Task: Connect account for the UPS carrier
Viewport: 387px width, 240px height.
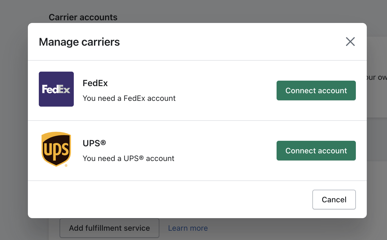Action: pyautogui.click(x=316, y=151)
